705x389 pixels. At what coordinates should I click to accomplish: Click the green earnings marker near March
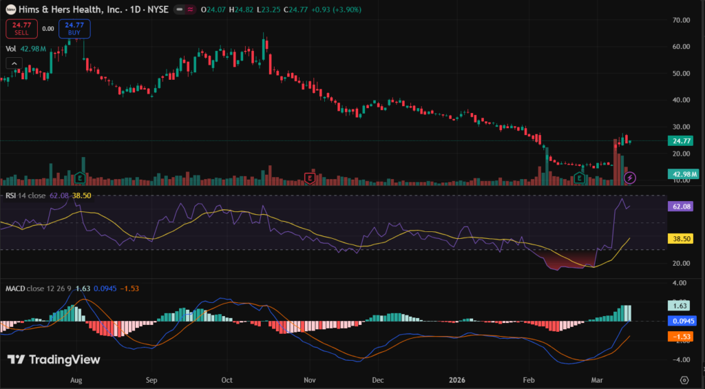pyautogui.click(x=580, y=178)
